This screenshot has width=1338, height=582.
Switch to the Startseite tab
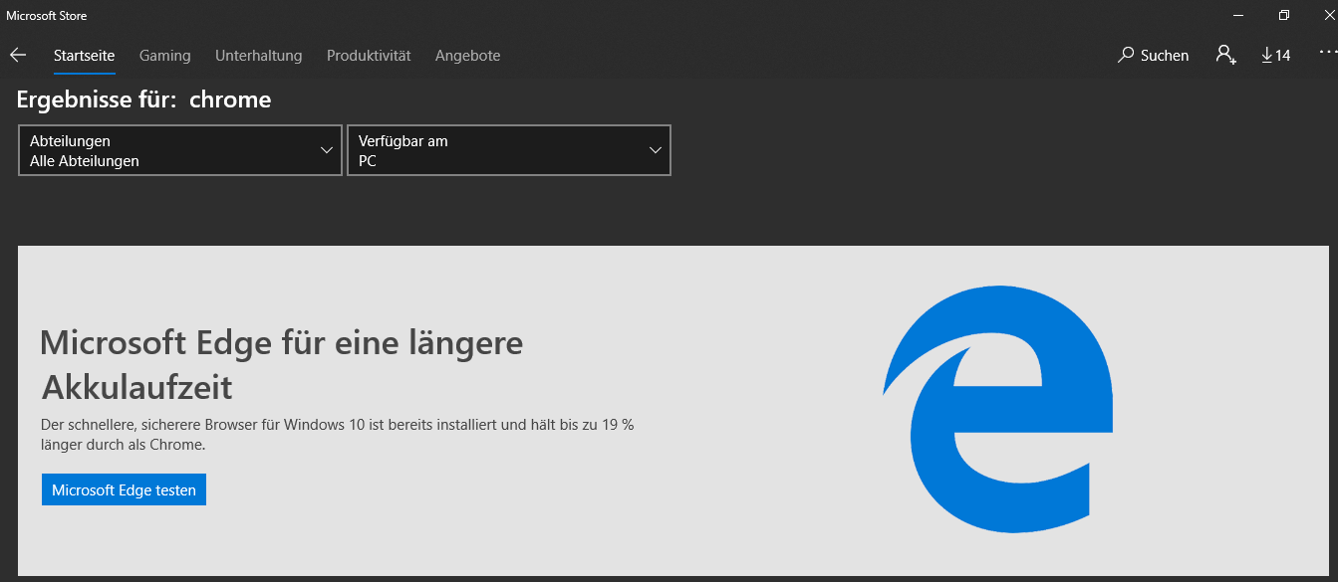(84, 56)
